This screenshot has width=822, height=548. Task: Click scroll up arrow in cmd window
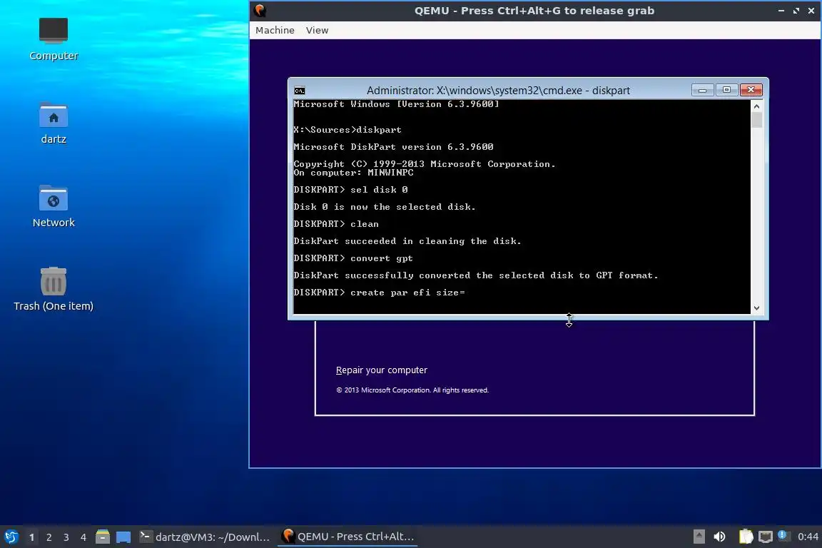click(756, 106)
